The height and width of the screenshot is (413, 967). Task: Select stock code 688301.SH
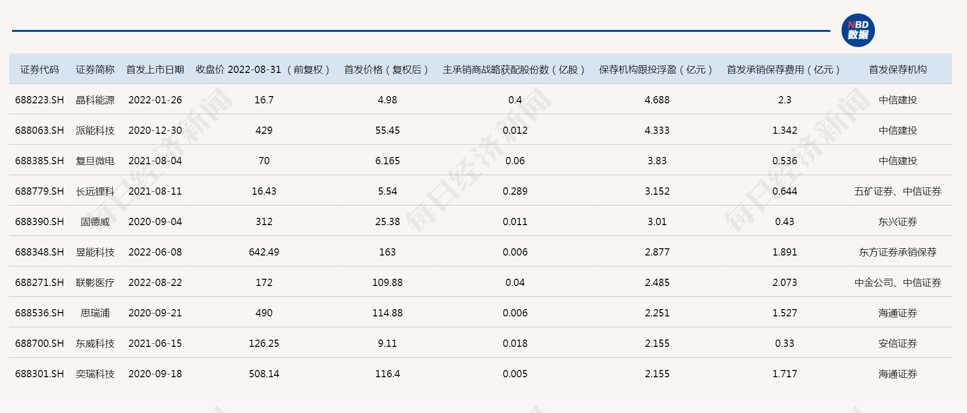40,374
